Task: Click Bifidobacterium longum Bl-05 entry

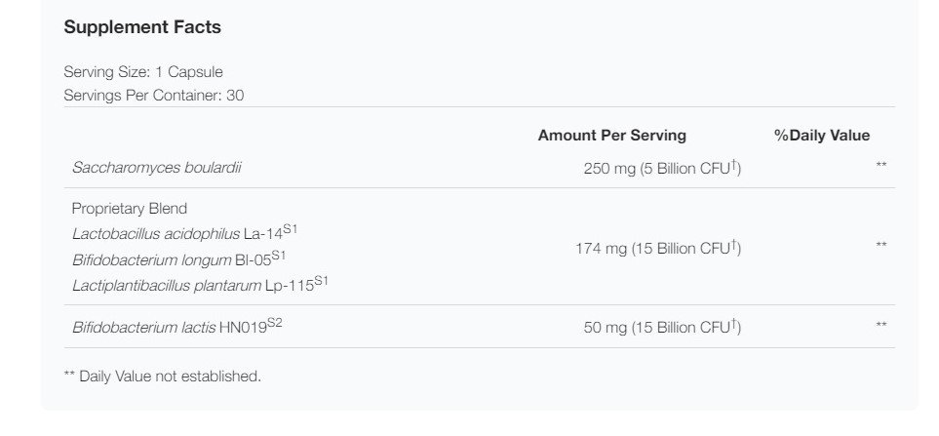Action: coord(179,258)
